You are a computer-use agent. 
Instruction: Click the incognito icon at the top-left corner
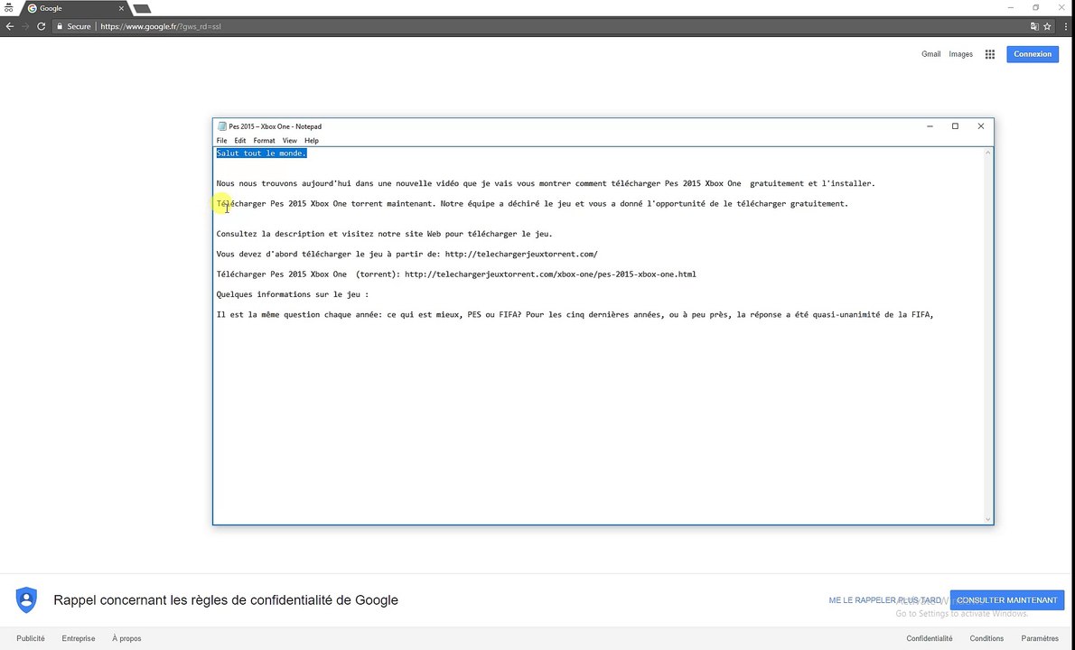tap(8, 8)
